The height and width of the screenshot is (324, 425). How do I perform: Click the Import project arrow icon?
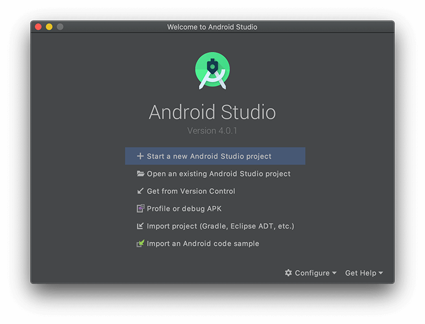[140, 226]
